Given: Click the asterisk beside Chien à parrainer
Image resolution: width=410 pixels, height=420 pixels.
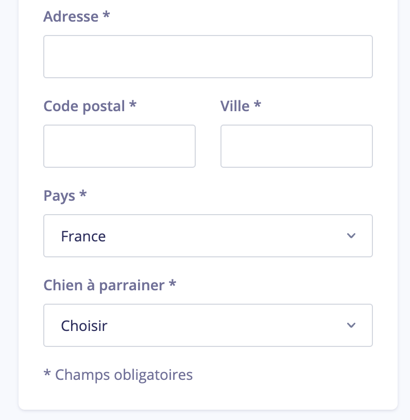Looking at the screenshot, I should 173,284.
